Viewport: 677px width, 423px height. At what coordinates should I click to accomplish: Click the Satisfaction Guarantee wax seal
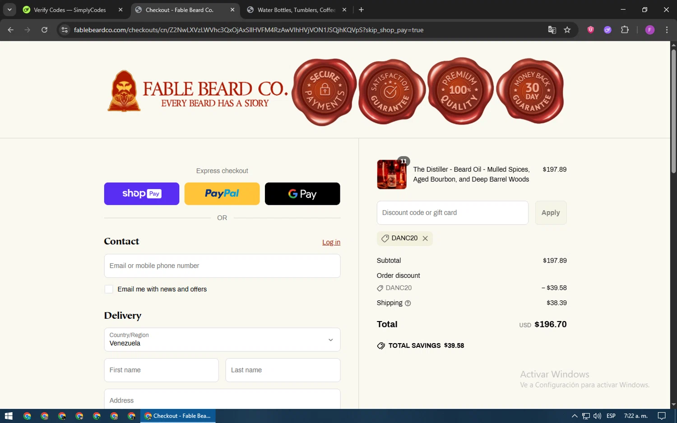click(391, 92)
